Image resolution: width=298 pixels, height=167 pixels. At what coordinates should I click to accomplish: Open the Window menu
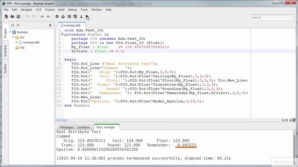[x=96, y=10]
